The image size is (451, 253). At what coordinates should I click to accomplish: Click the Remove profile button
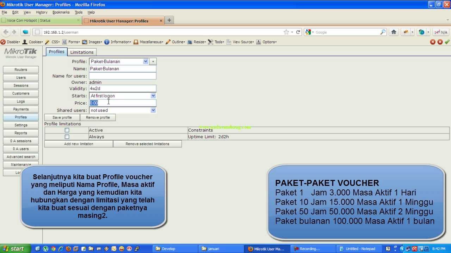[98, 117]
